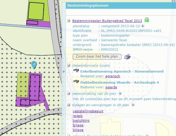Select Dubbelbestemming Waarde - Archeologie 4 heading
This screenshot has height=136, width=176.
pos(120,82)
